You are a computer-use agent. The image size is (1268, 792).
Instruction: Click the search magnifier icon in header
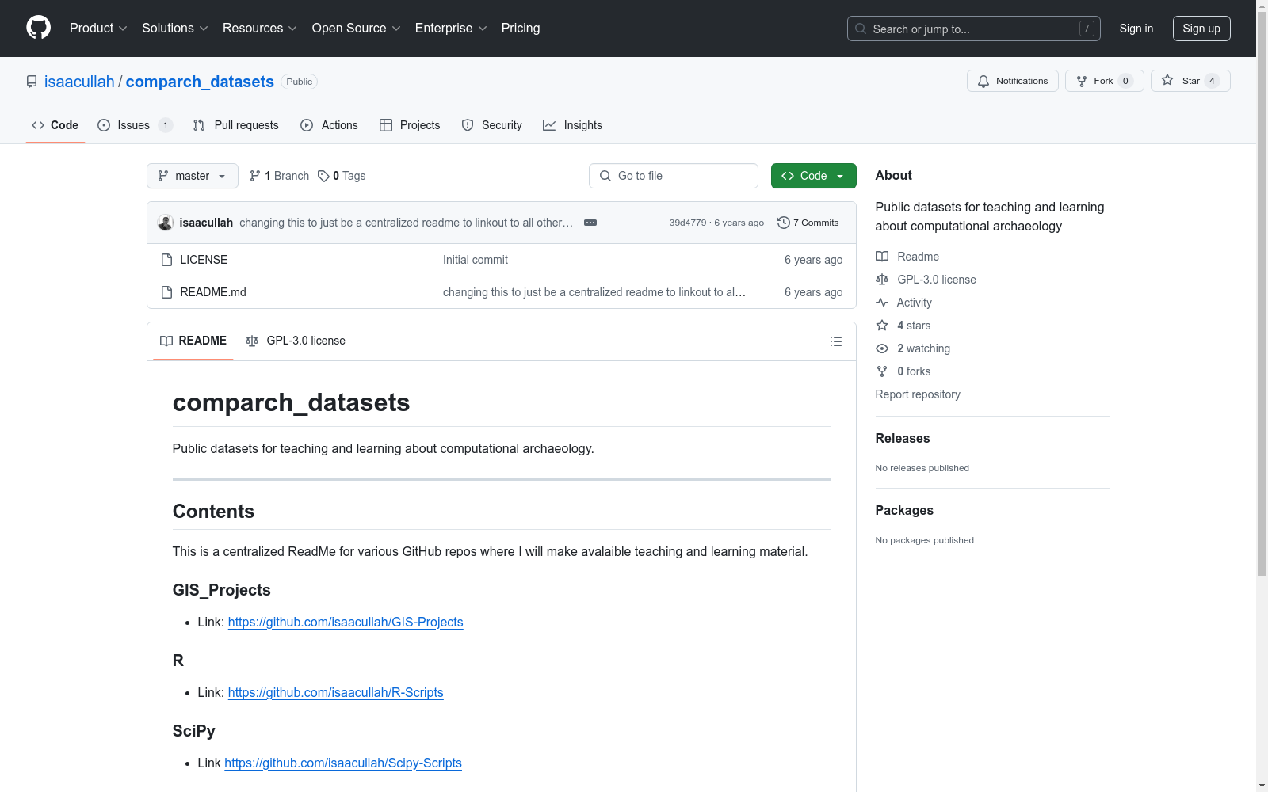[861, 29]
